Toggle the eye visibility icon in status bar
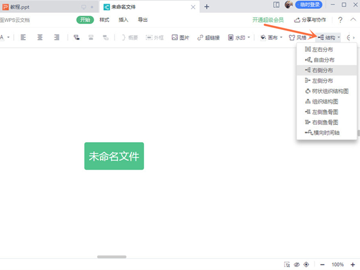Screen dimensions: 360x270 [296, 265]
